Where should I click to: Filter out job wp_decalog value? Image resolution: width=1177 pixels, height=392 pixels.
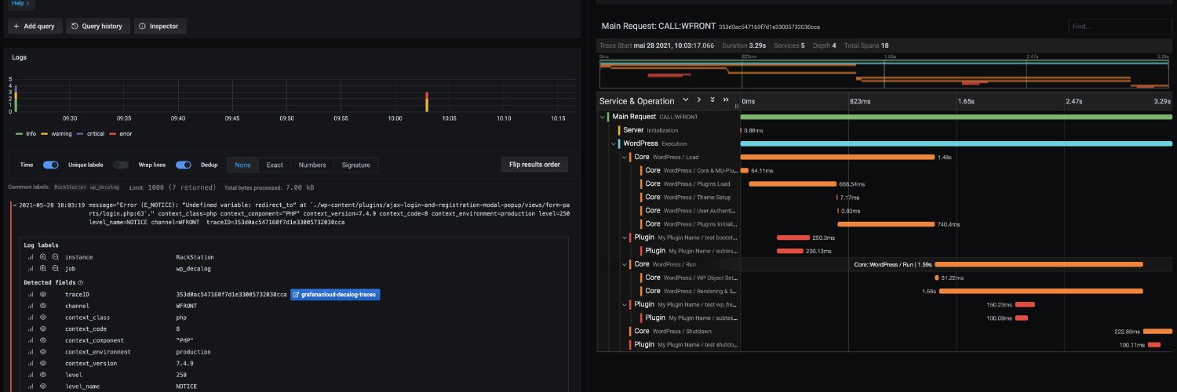(55, 268)
